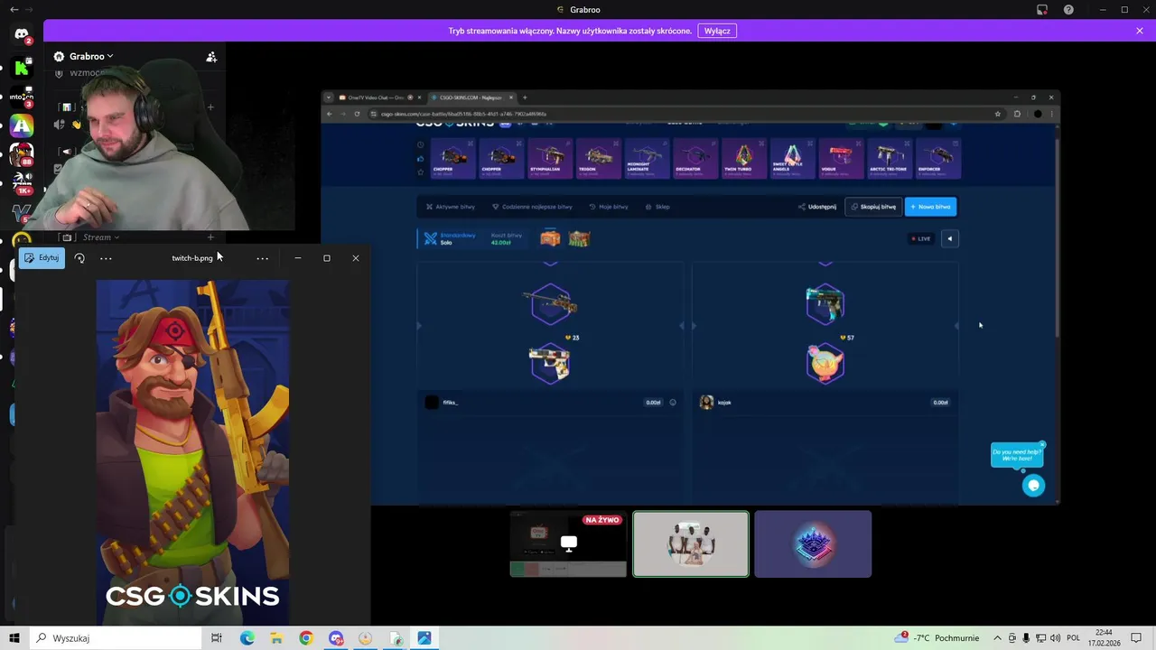The width and height of the screenshot is (1156, 650).
Task: Open the right three-dots menu in photo viewer
Action: pyautogui.click(x=262, y=258)
